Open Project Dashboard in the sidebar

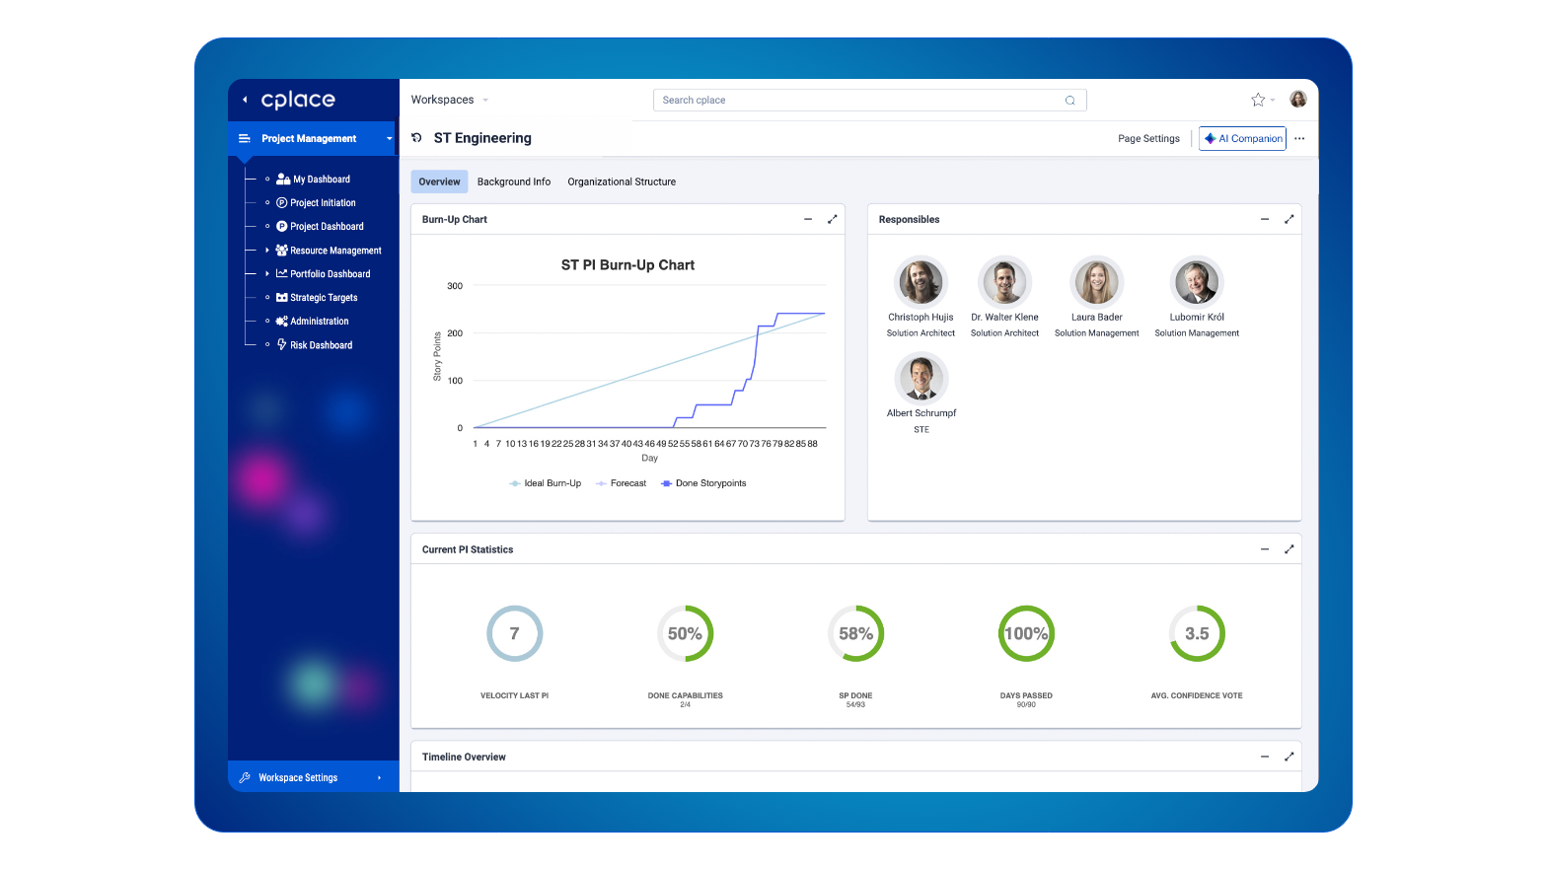tap(327, 227)
